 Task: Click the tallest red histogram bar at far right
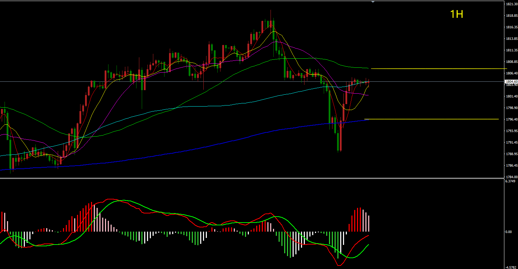click(359, 219)
